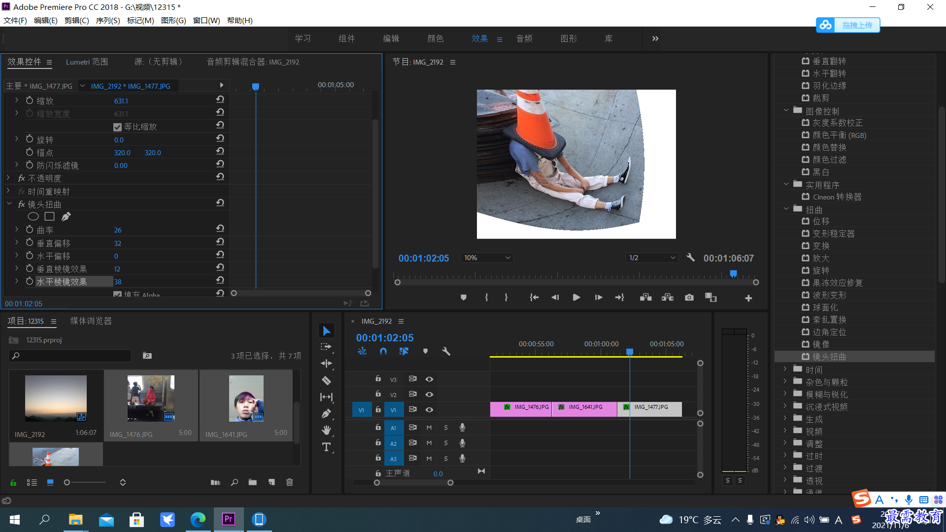Select the Track Select Forward tool
946x532 pixels.
[x=326, y=347]
